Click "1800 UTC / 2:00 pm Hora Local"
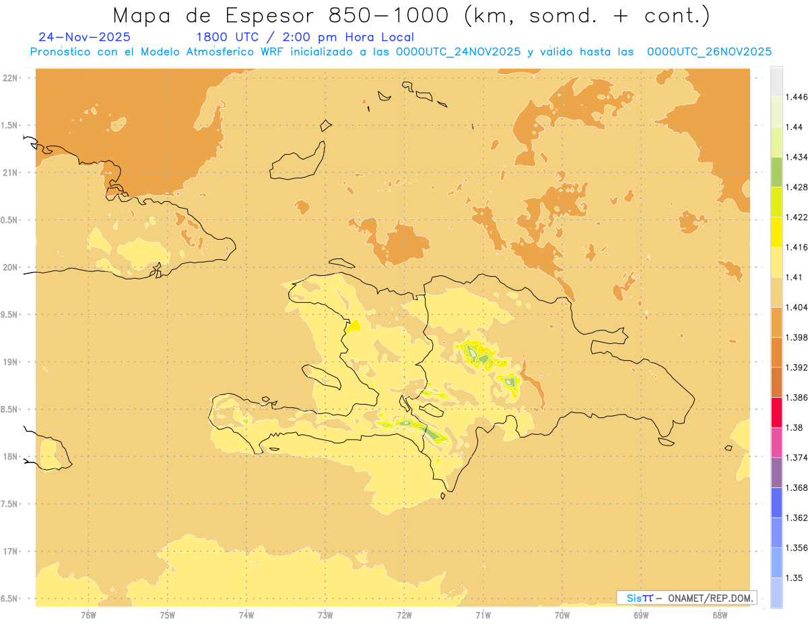Image resolution: width=808 pixels, height=624 pixels. pos(305,38)
